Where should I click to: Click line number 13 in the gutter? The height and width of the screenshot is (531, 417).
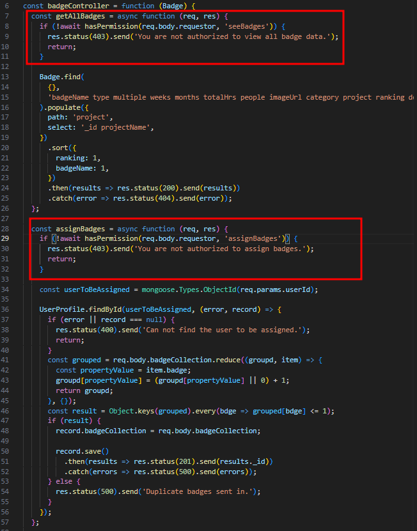click(x=4, y=77)
